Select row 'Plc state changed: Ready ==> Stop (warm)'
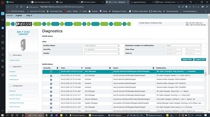The image size is (210, 117). pyautogui.click(x=123, y=76)
